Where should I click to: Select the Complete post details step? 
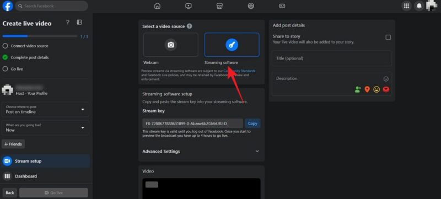(x=25, y=57)
